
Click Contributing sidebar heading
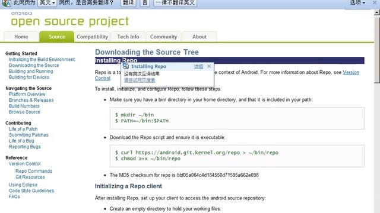[x=18, y=123]
